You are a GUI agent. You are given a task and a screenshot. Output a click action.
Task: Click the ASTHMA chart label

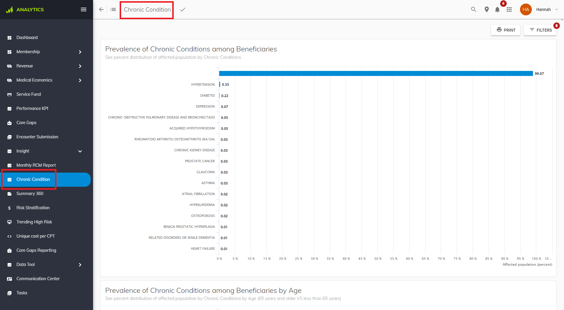pos(208,183)
